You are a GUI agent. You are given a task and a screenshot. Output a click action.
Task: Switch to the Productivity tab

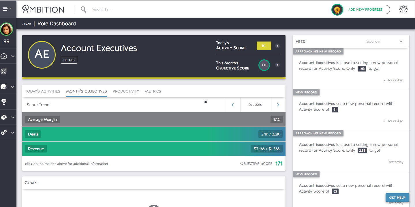(x=126, y=91)
